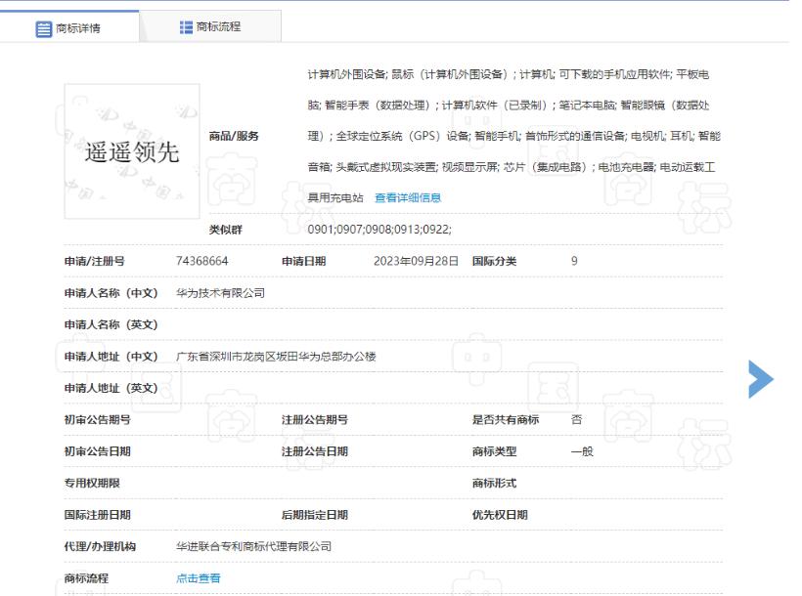Click the 商标详情 tab document icon
This screenshot has width=802, height=596.
pyautogui.click(x=43, y=29)
